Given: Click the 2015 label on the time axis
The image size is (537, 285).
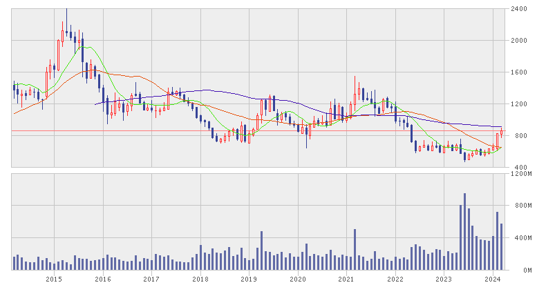Looking at the screenshot, I should [x=54, y=279].
